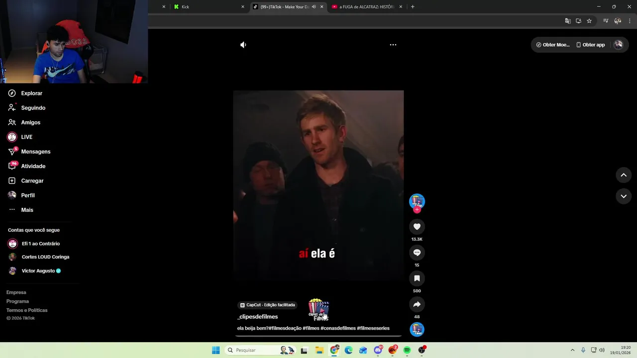Click the video progress bar below caption
The height and width of the screenshot is (358, 637).
318,336
